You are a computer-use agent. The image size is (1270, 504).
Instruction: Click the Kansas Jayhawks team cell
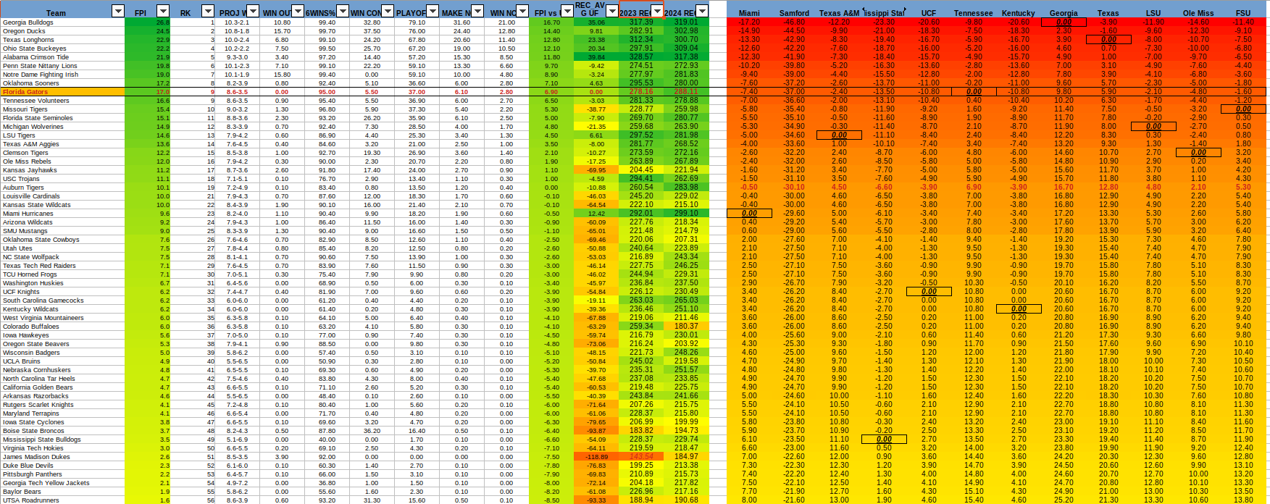click(62, 170)
